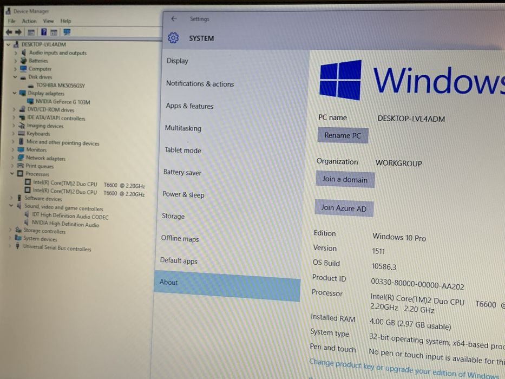This screenshot has height=379, width=505.
Task: Click the scan for hardware changes monitor icon
Action: tap(67, 32)
